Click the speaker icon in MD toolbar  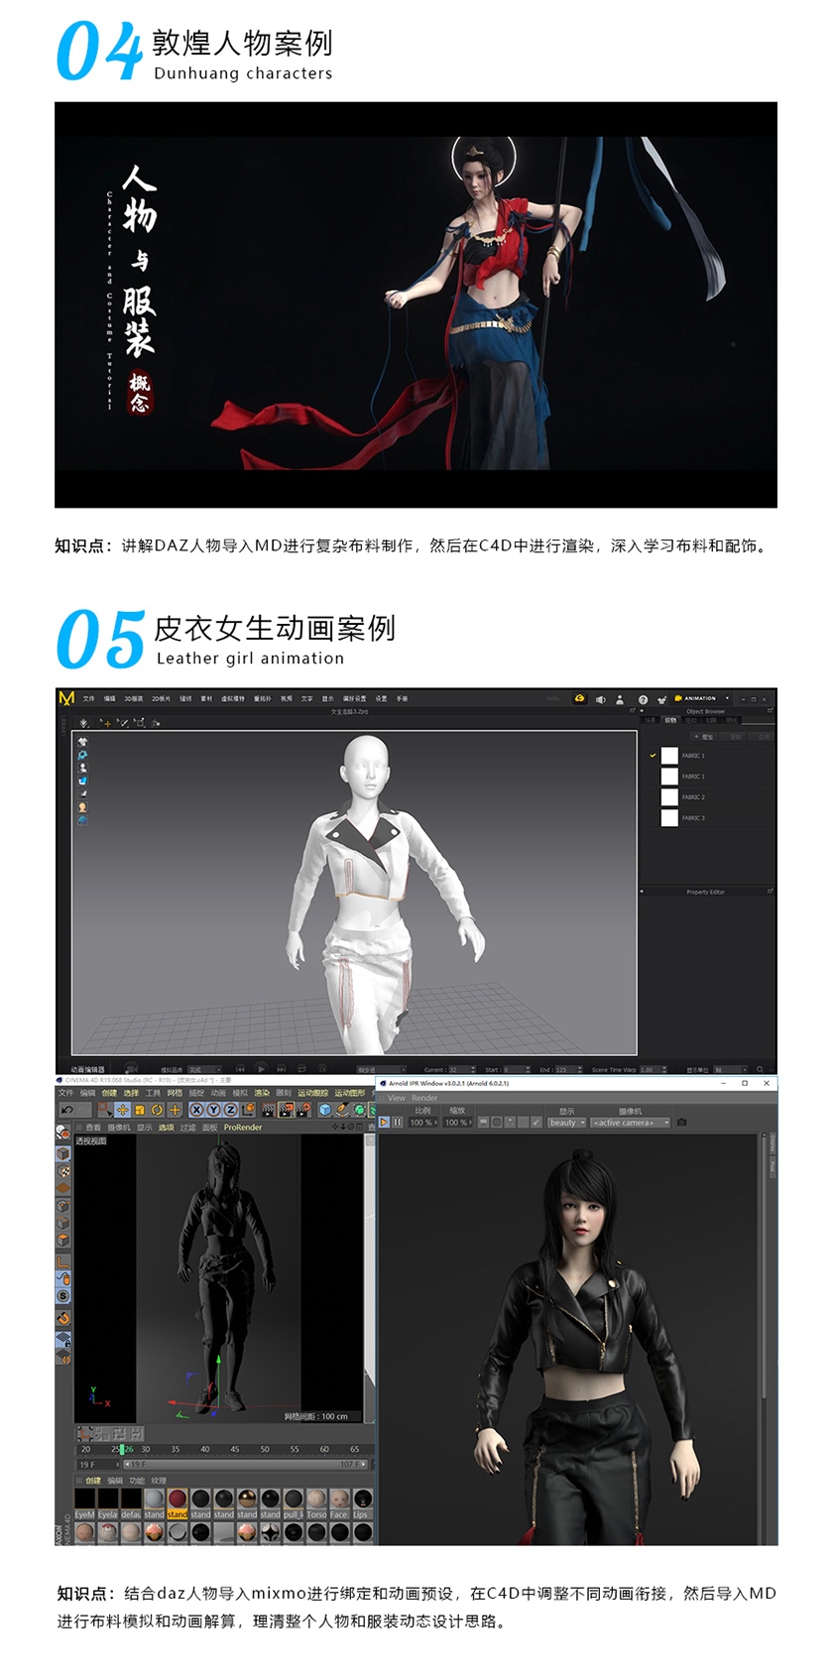pos(601,699)
